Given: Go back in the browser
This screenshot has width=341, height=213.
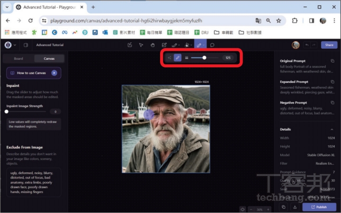Looking at the screenshot, I should (8, 21).
